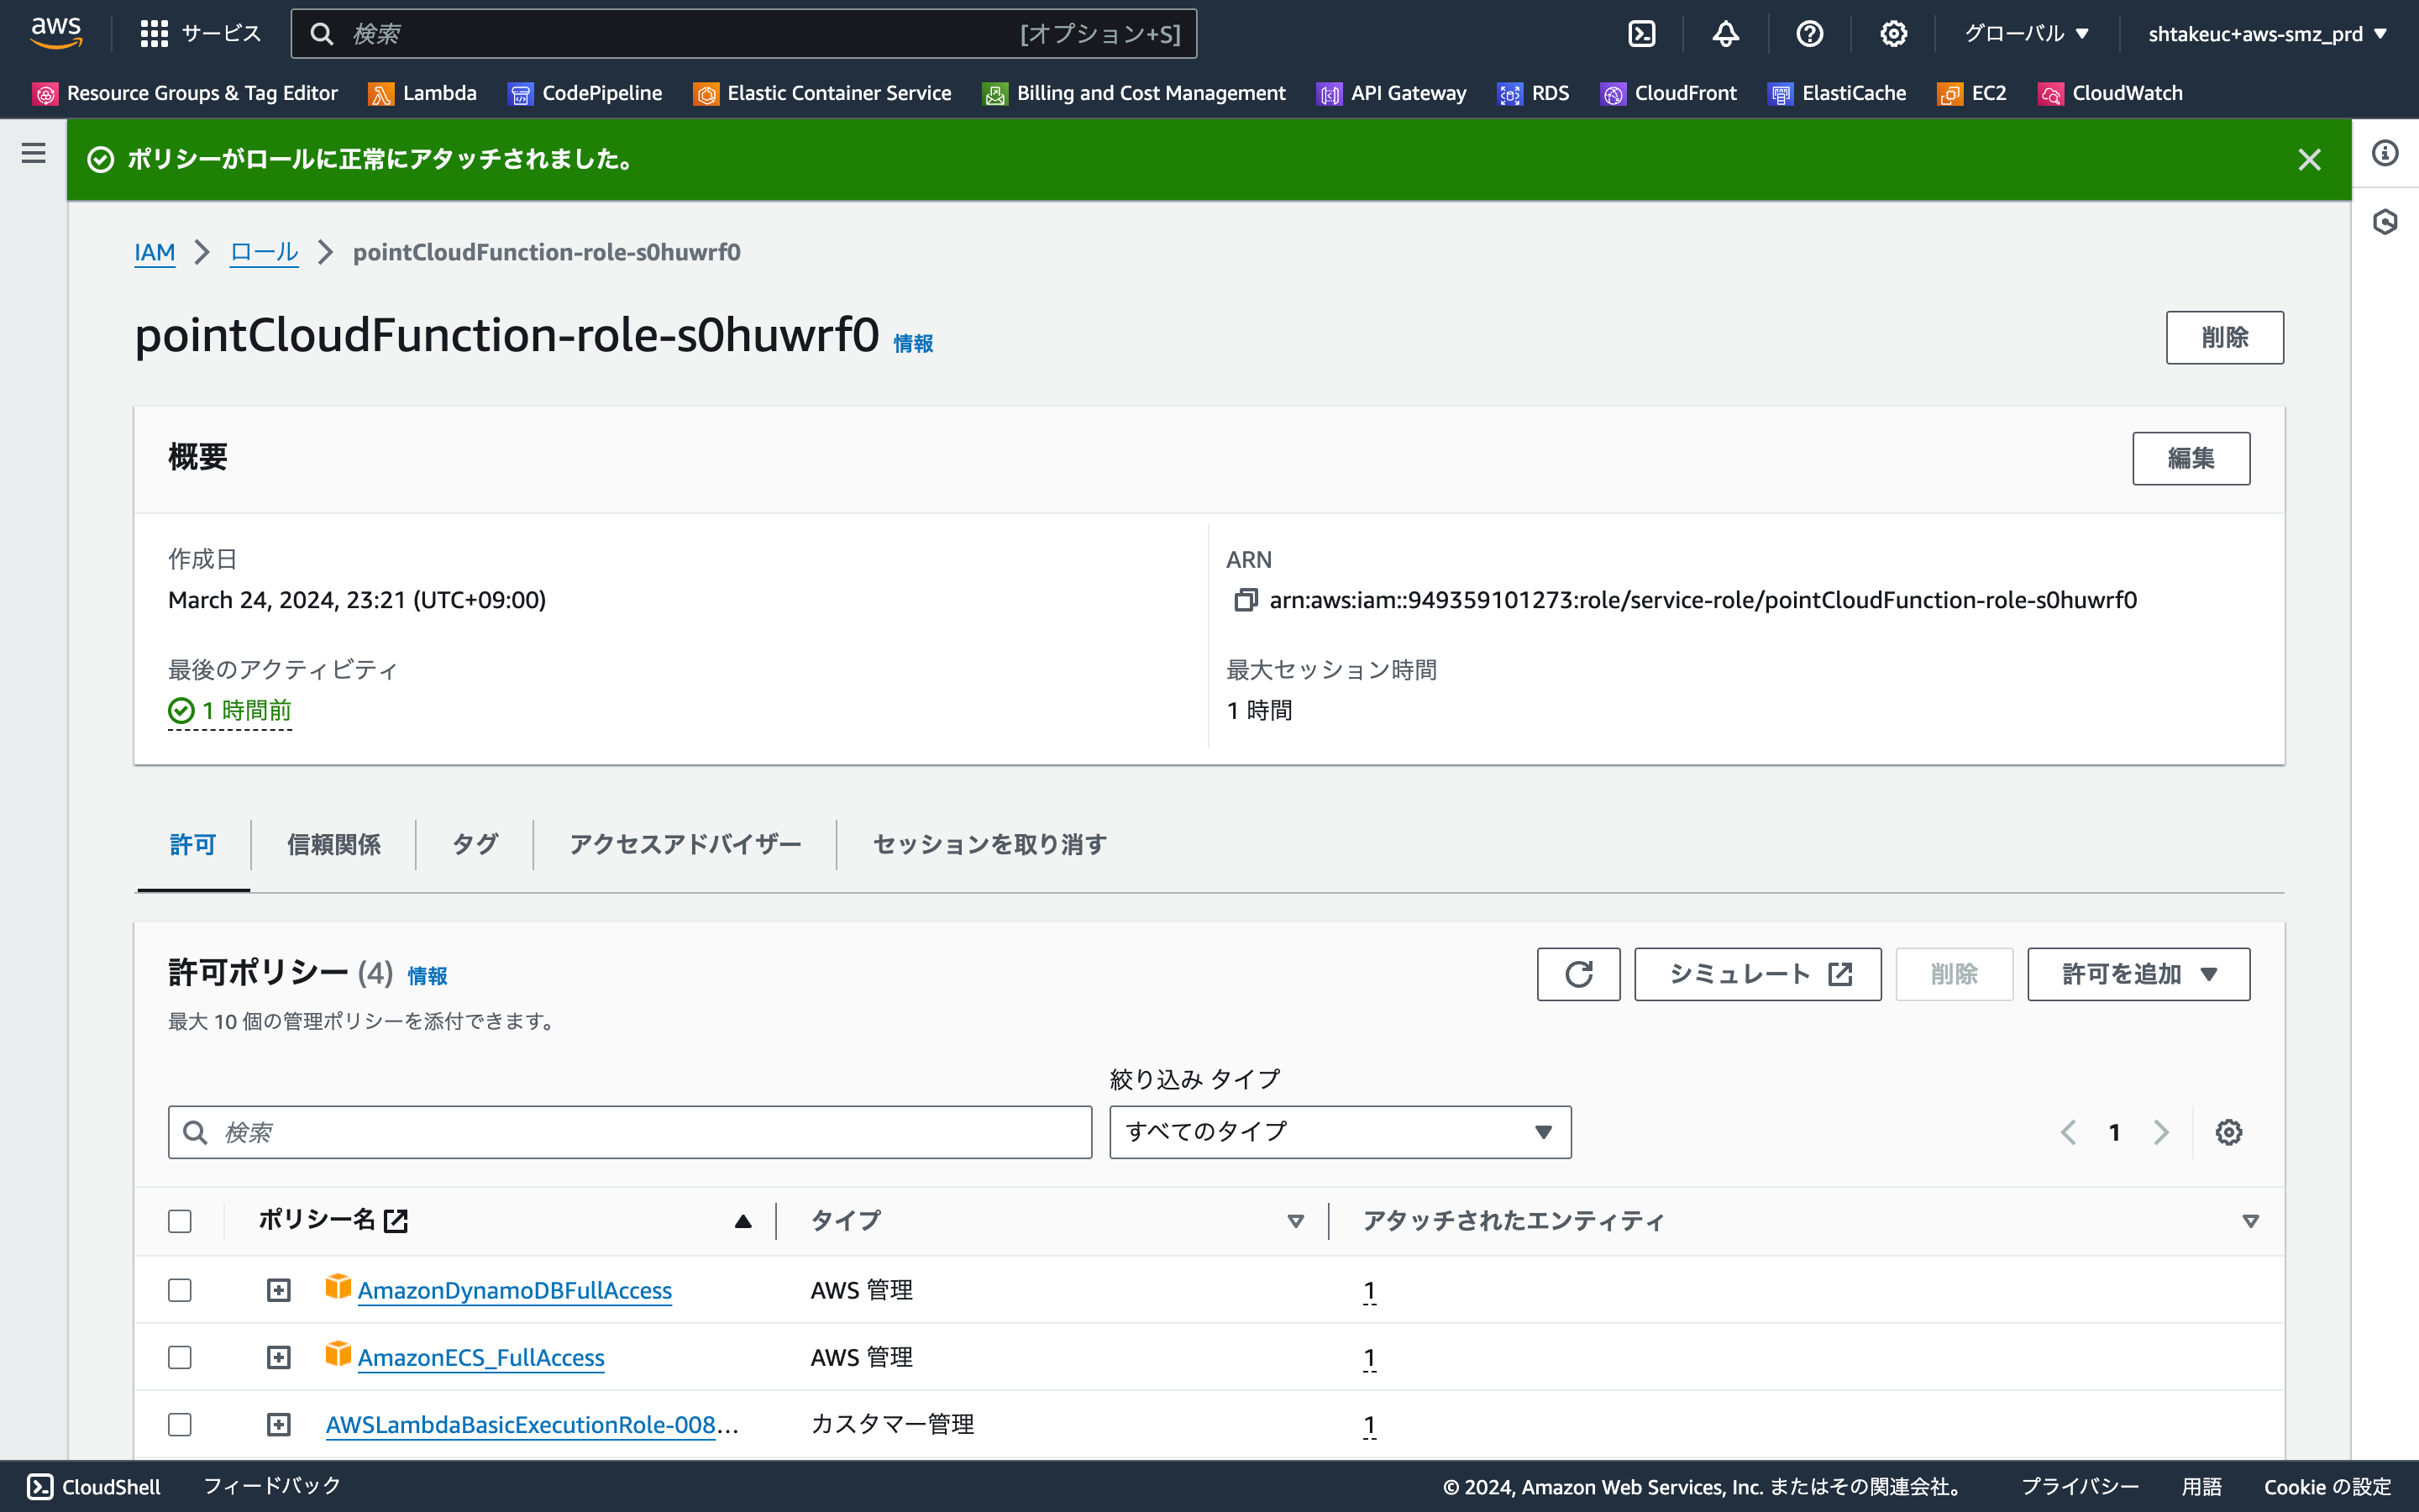2419x1512 pixels.
Task: Check the AmazonDynamoDBFullAccess row checkbox
Action: (180, 1290)
